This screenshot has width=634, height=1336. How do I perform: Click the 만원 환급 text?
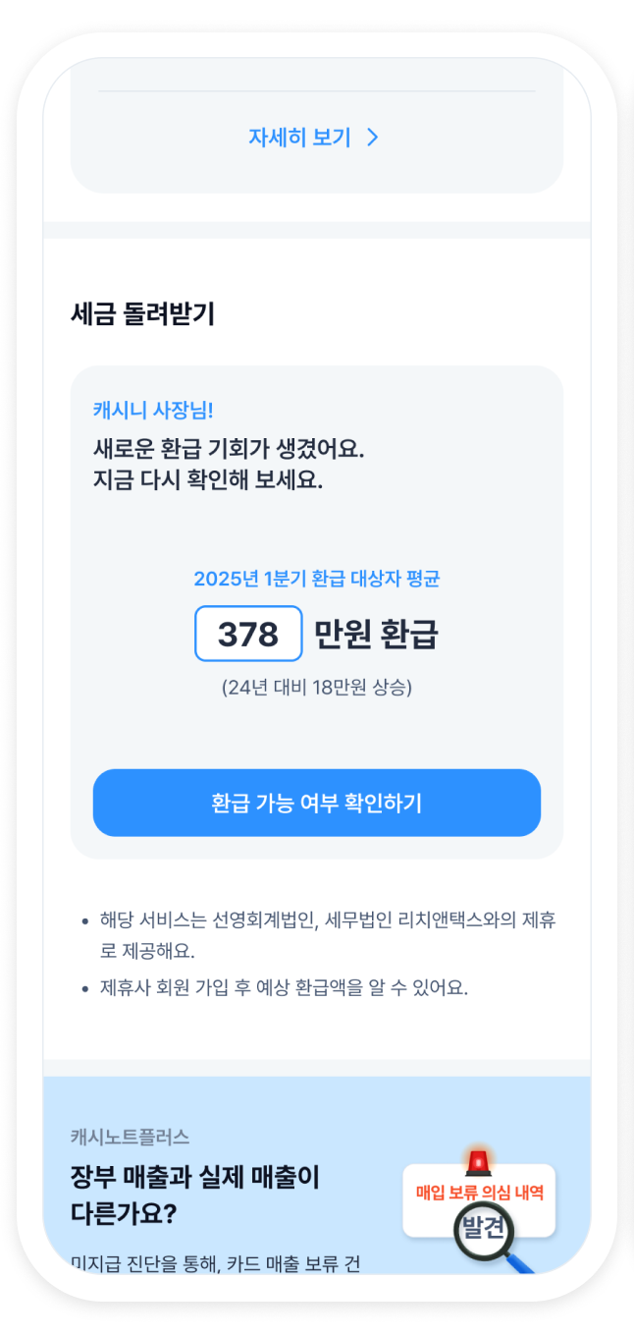coord(375,636)
